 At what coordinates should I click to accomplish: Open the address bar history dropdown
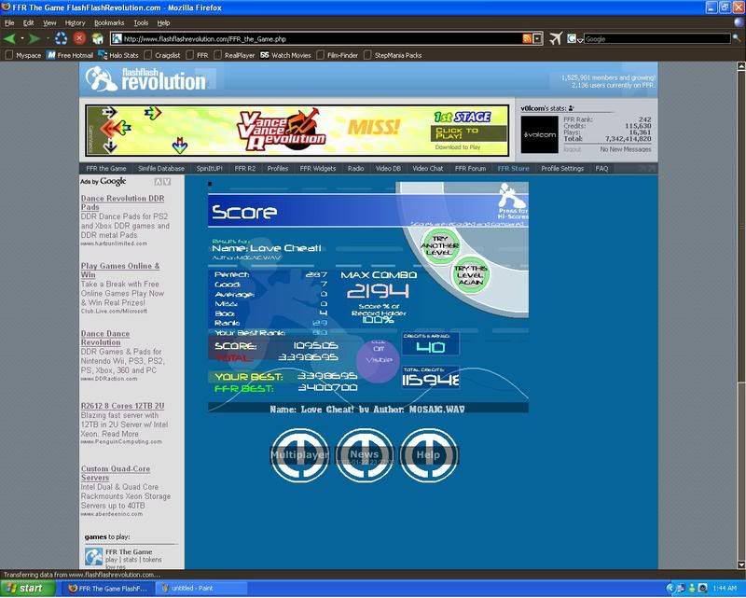tap(538, 38)
